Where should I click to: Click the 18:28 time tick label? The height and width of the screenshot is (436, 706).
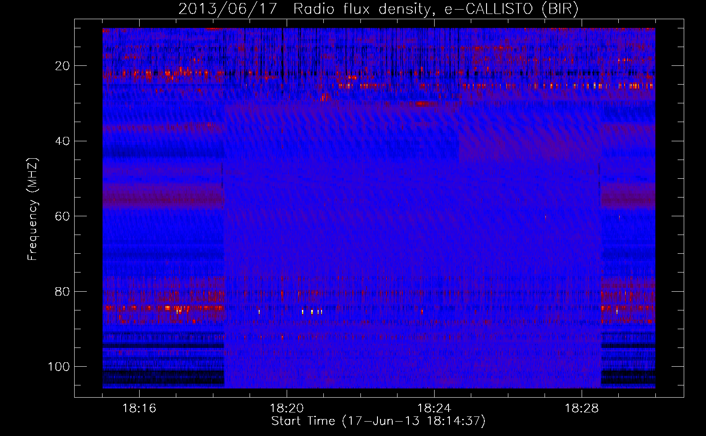click(x=582, y=409)
